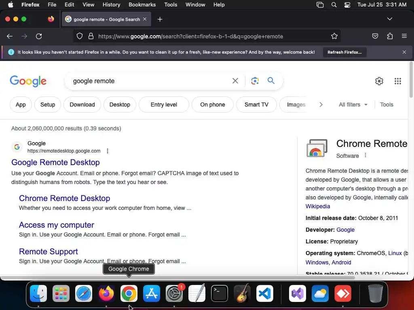Expand the All filters dropdown
Image resolution: width=414 pixels, height=310 pixels.
click(353, 105)
